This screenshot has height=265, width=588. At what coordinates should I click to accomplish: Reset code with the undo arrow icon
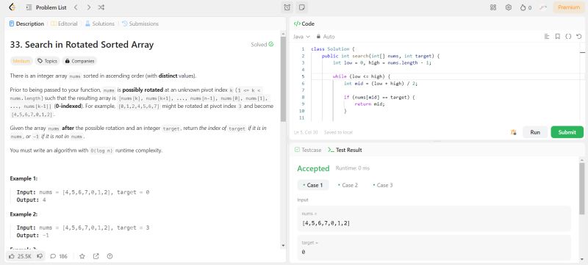578,37
